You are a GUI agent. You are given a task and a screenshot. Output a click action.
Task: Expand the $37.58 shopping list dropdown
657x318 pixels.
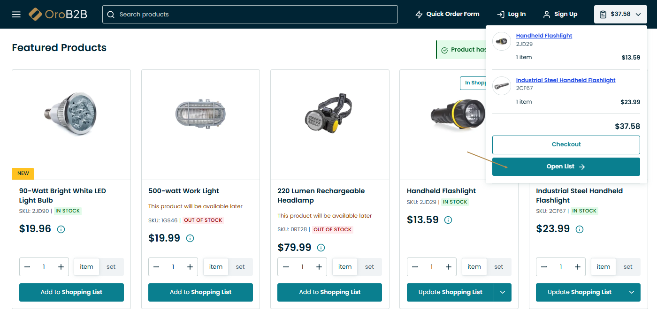coord(620,14)
